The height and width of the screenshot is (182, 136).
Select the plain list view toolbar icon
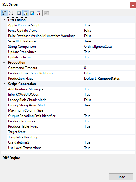click(x=19, y=13)
